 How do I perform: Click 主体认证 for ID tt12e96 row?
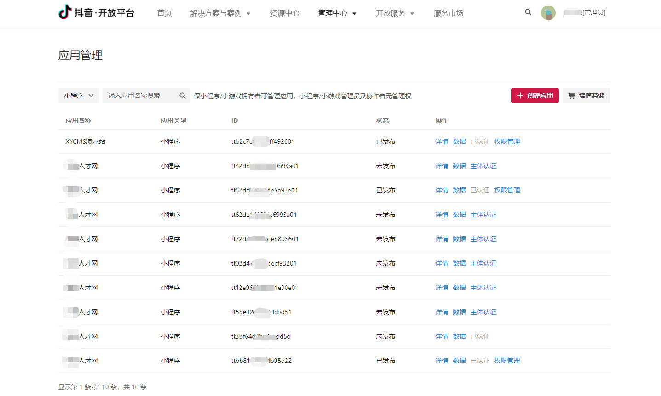click(x=483, y=288)
